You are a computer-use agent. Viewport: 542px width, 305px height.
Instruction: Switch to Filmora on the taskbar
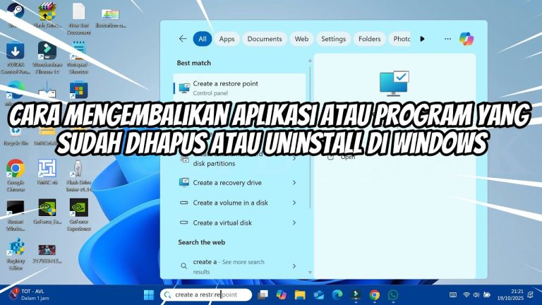pos(356,295)
